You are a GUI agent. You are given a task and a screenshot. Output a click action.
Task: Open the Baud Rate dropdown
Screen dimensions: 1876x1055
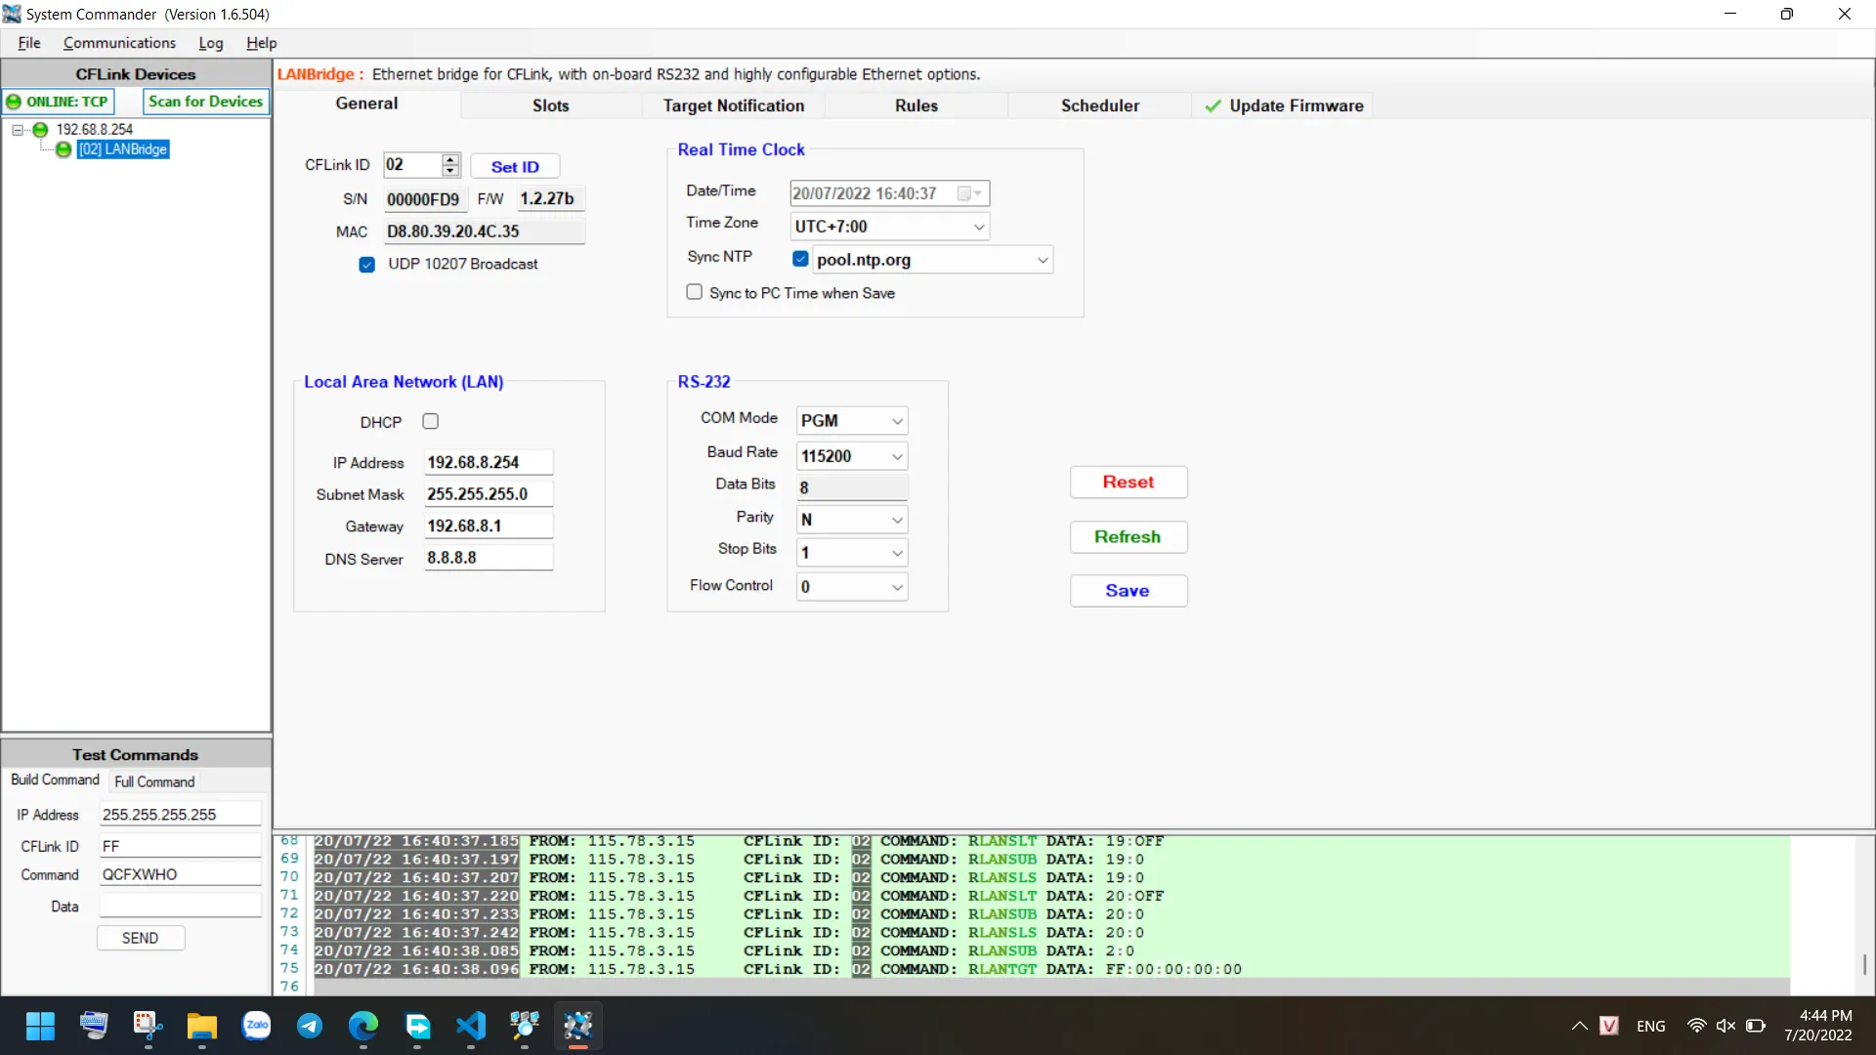point(896,456)
